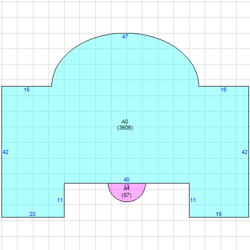The width and height of the screenshot is (250, 250).
Task: Select the 20 dimension on the bottom edge
Action: [x=32, y=214]
